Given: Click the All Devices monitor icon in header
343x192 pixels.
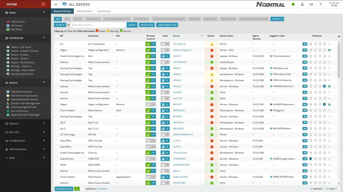Looking at the screenshot, I should coord(64,4).
